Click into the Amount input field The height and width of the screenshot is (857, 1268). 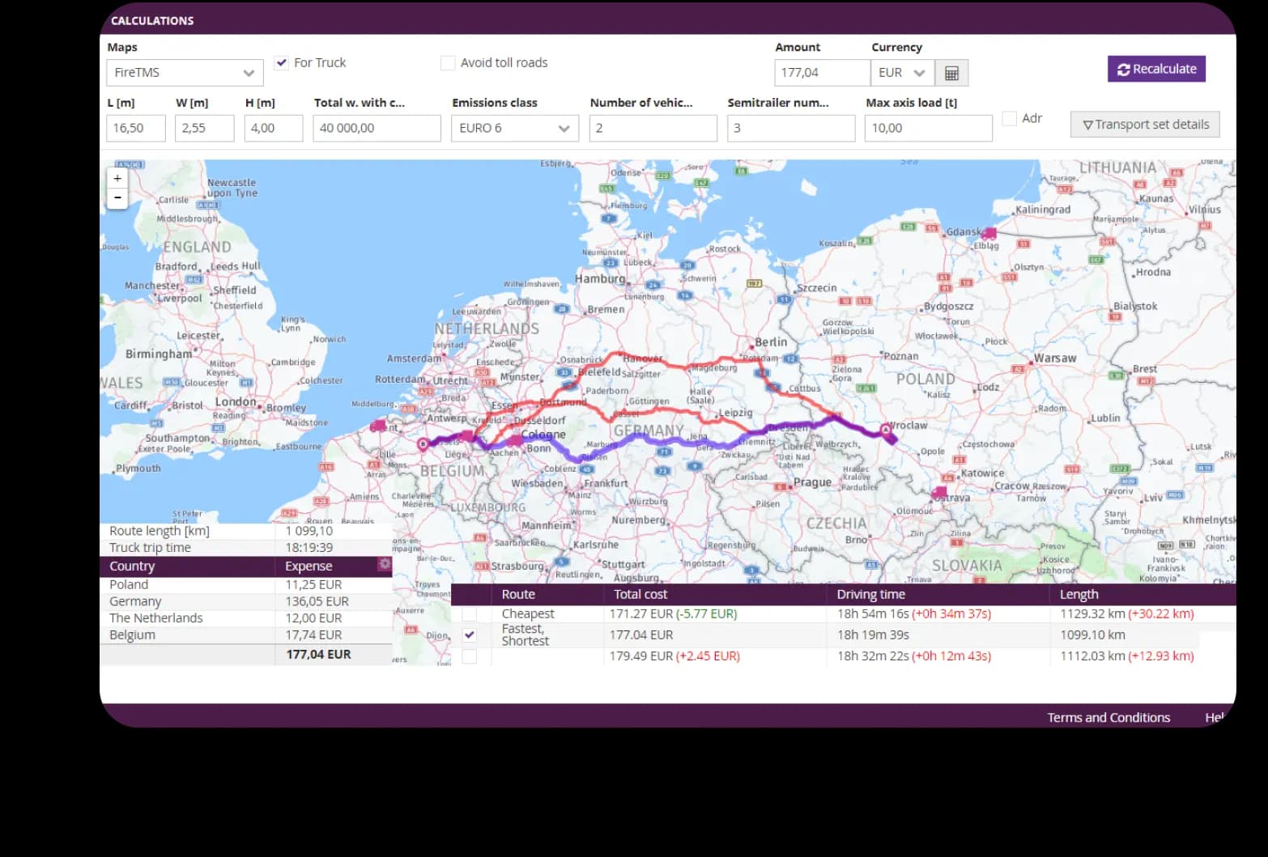[821, 73]
